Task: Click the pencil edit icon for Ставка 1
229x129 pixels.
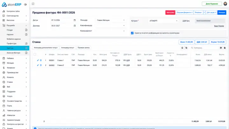Action: (38, 60)
